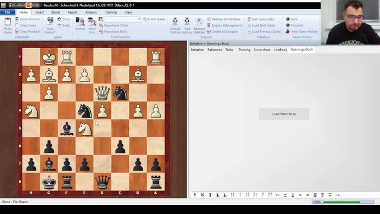The image size is (380, 214).
Task: Open the Notation pane tab
Action: (x=198, y=50)
